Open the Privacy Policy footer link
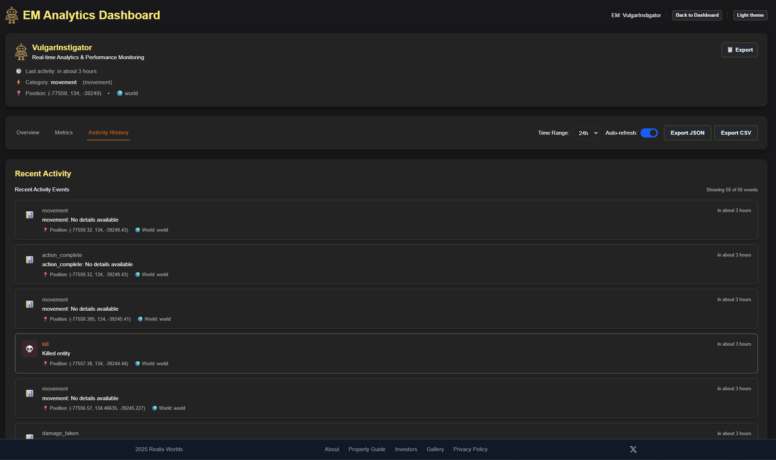The image size is (776, 460). point(470,449)
